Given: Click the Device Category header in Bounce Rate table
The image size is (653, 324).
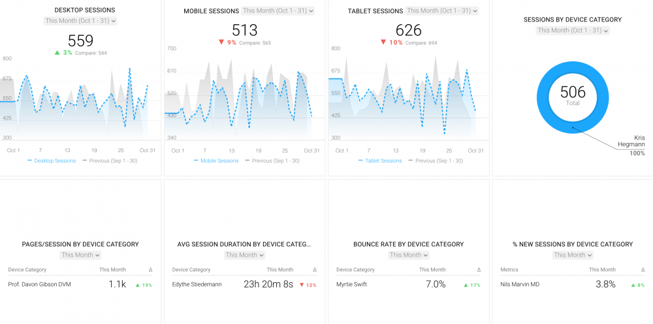Looking at the screenshot, I should tap(355, 269).
